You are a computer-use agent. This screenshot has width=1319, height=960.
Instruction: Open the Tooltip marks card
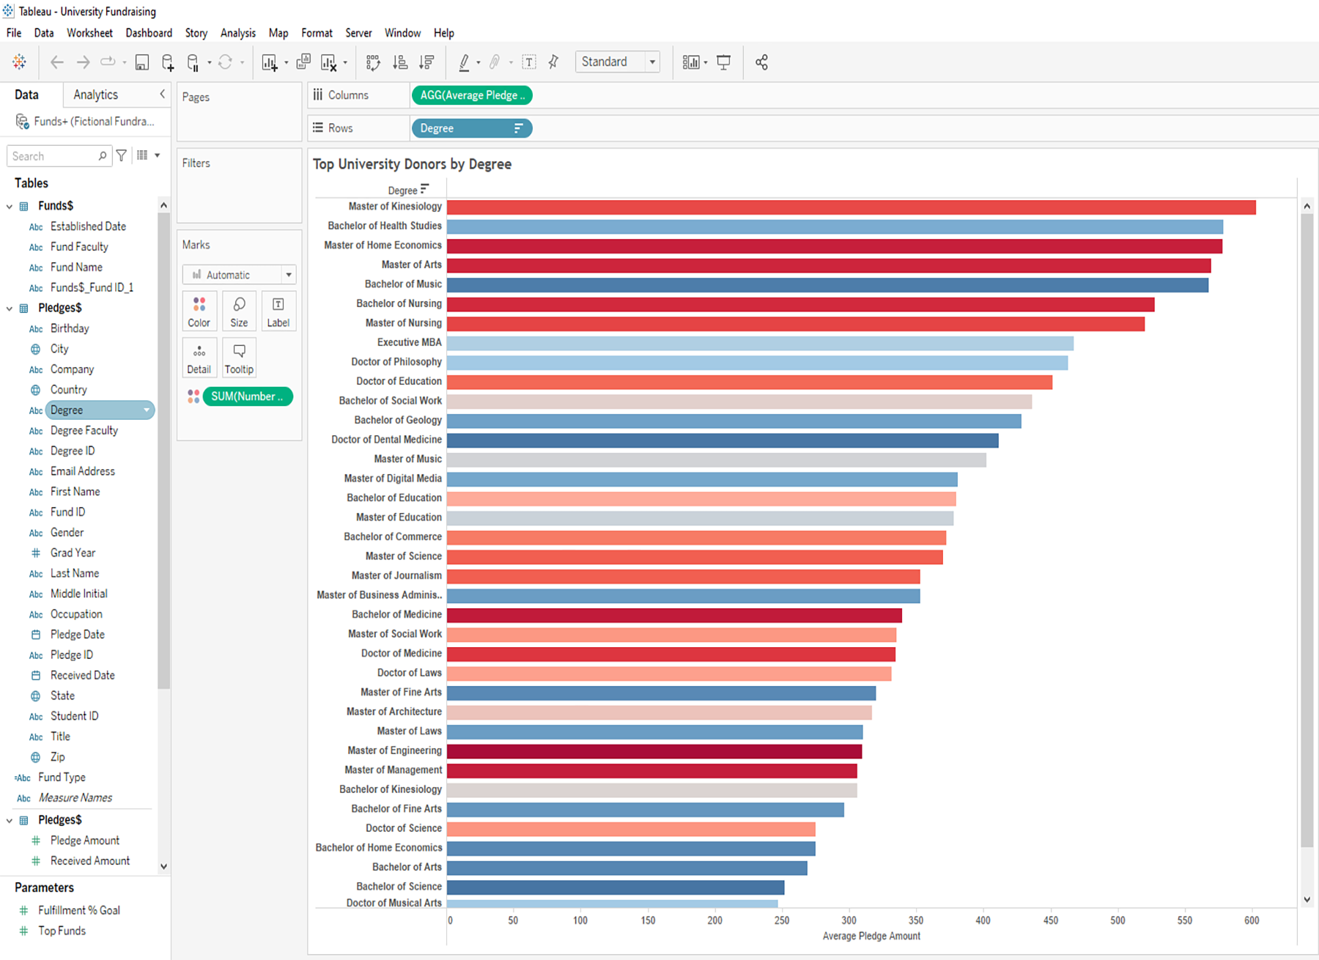click(239, 358)
